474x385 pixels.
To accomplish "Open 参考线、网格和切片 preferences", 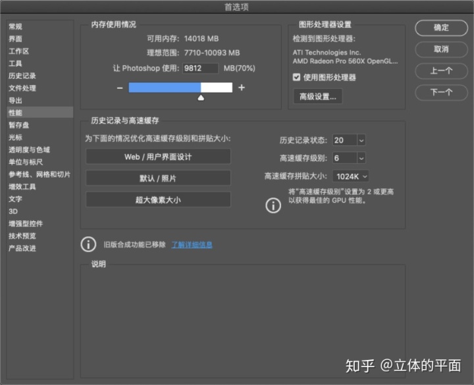I will click(39, 174).
